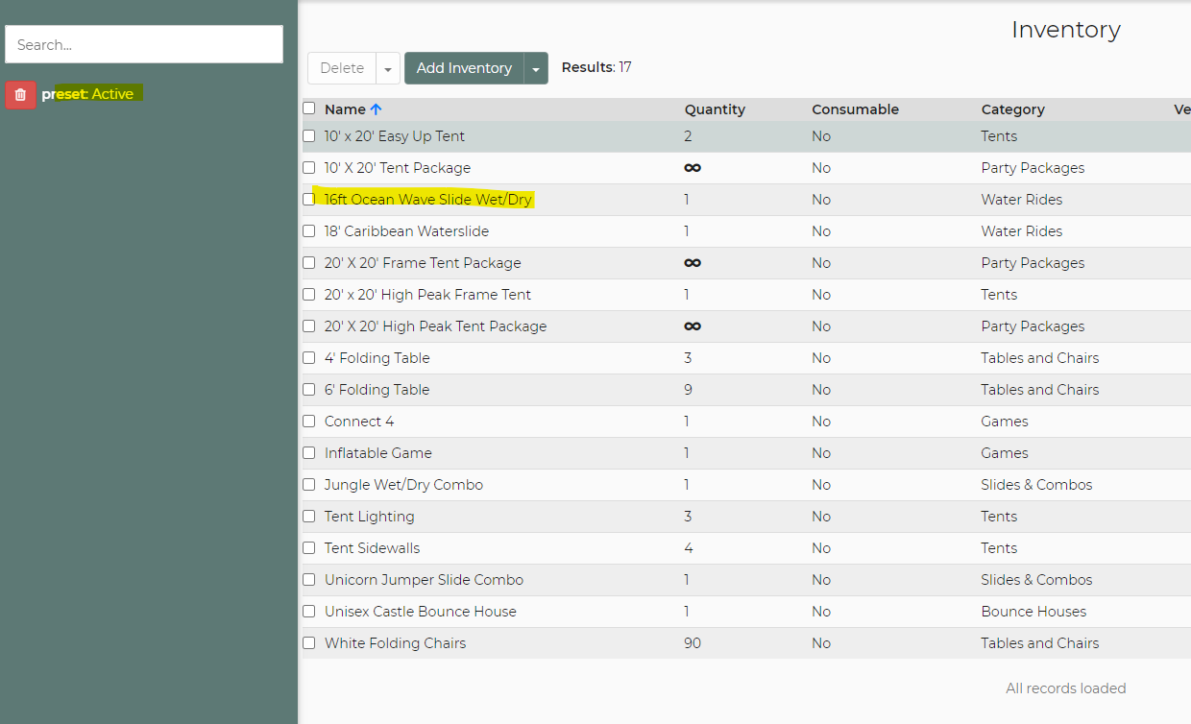Sort by the Quantity column header

click(x=715, y=109)
